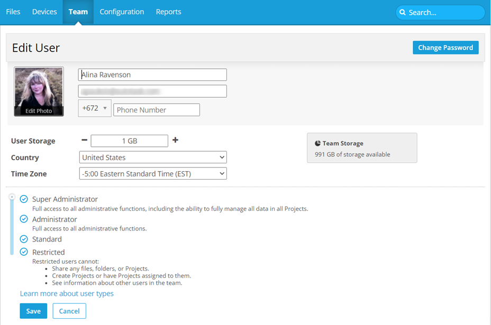Open the Learn more about user types link
This screenshot has width=491, height=325.
tap(67, 294)
